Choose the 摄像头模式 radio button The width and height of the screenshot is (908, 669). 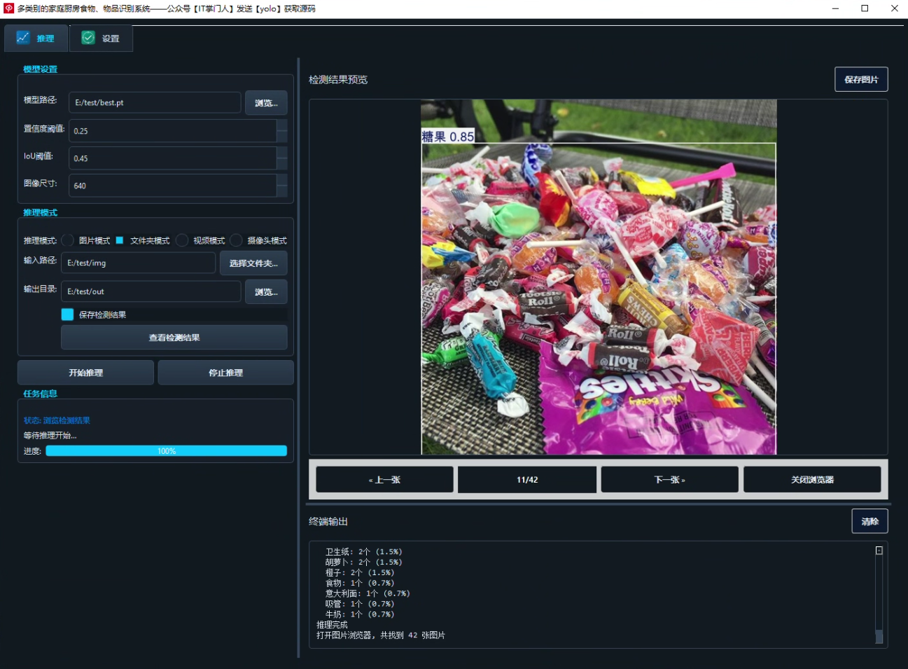pyautogui.click(x=237, y=240)
